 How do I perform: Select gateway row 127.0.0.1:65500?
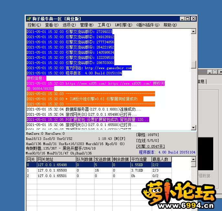coord(99,170)
